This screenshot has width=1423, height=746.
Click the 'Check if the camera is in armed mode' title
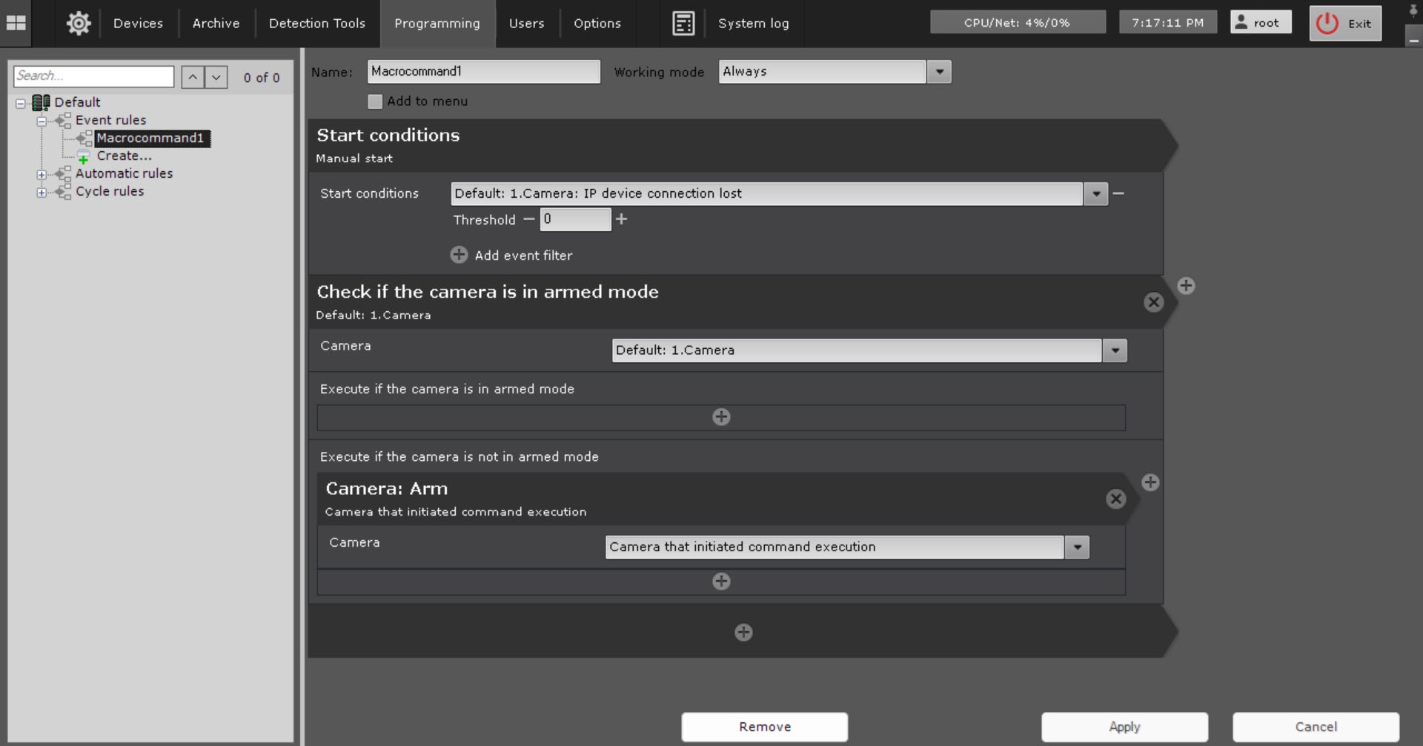(488, 292)
